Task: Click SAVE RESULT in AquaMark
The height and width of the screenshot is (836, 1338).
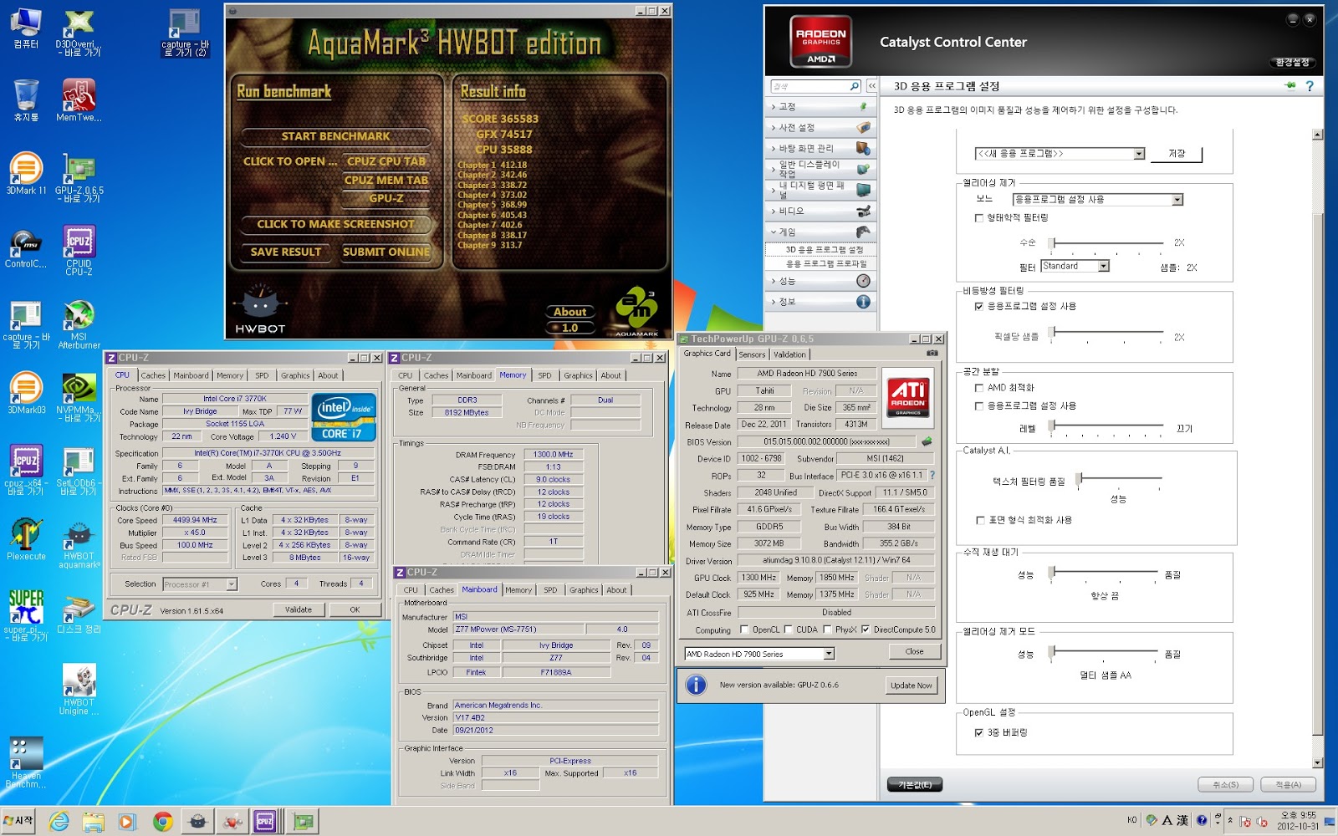Action: click(285, 252)
